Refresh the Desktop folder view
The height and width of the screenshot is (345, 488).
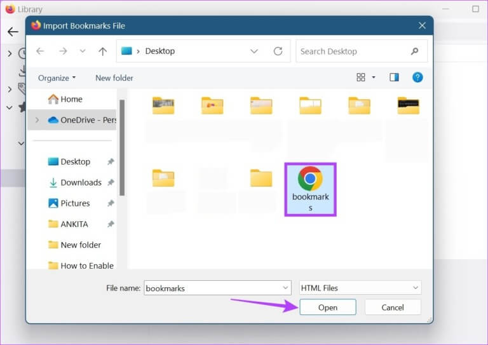(278, 51)
